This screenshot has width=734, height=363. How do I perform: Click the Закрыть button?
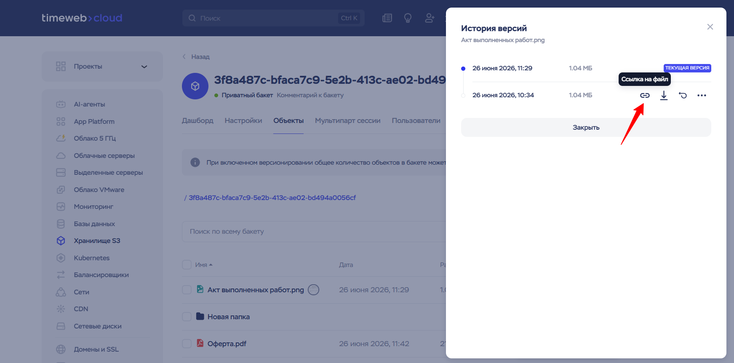tap(586, 127)
